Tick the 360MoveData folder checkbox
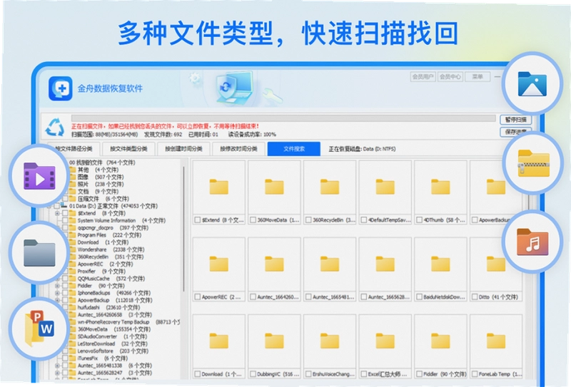The height and width of the screenshot is (387, 571). click(253, 220)
